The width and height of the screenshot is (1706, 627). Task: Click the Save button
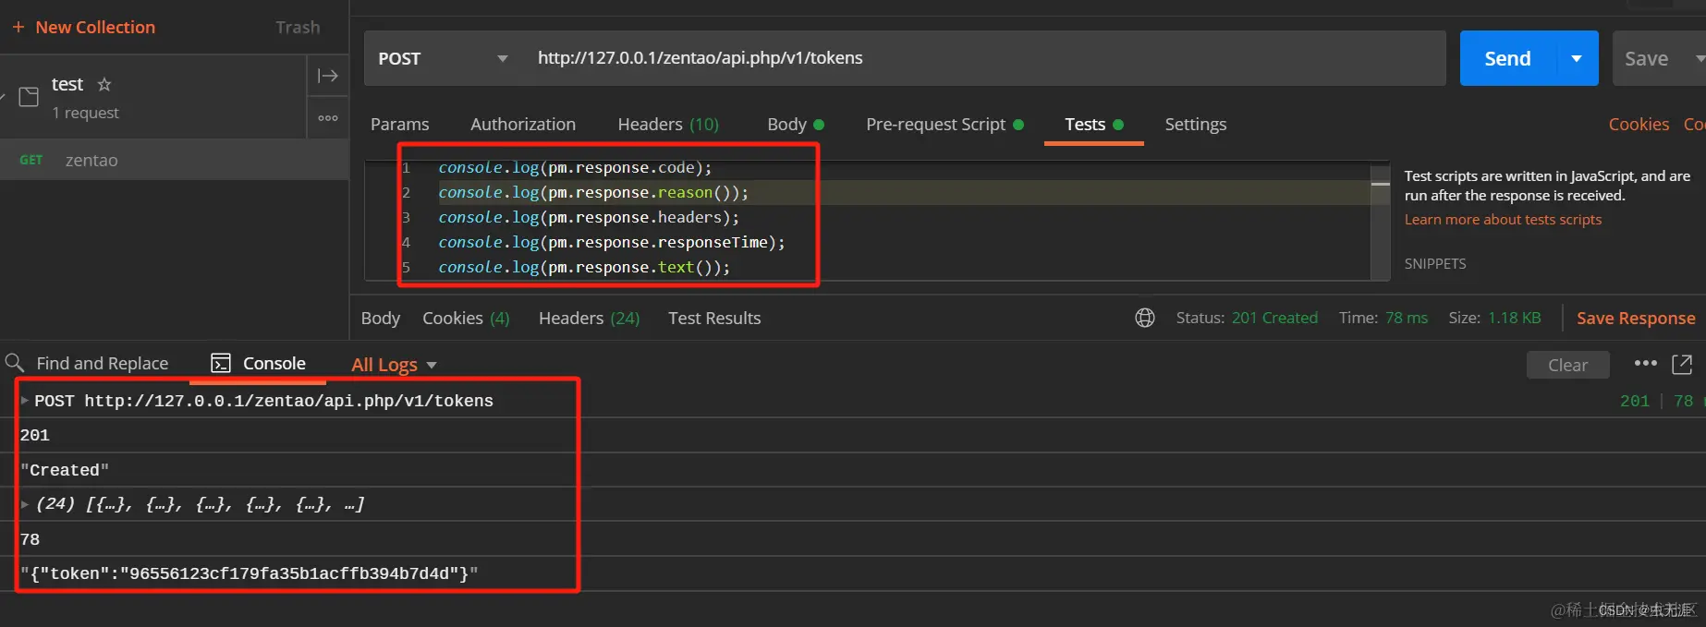pyautogui.click(x=1647, y=58)
